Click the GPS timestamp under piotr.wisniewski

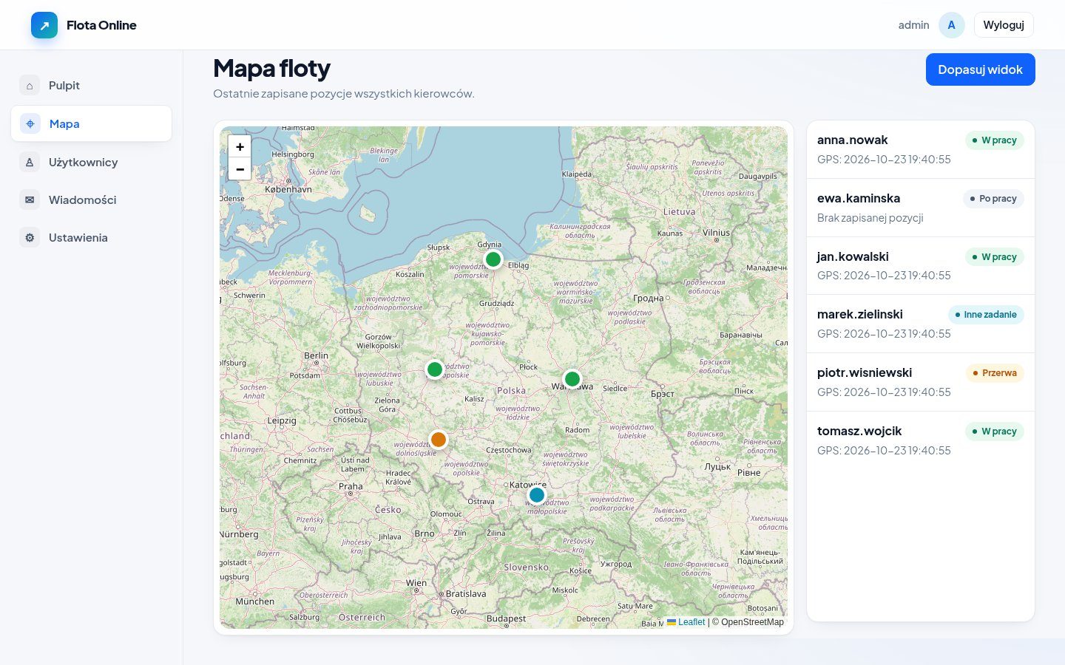pos(884,392)
